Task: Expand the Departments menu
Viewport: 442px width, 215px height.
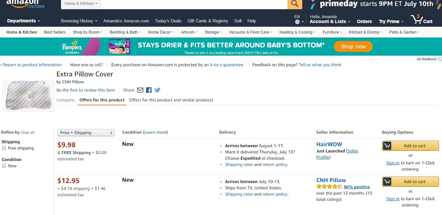Action: pyautogui.click(x=23, y=21)
